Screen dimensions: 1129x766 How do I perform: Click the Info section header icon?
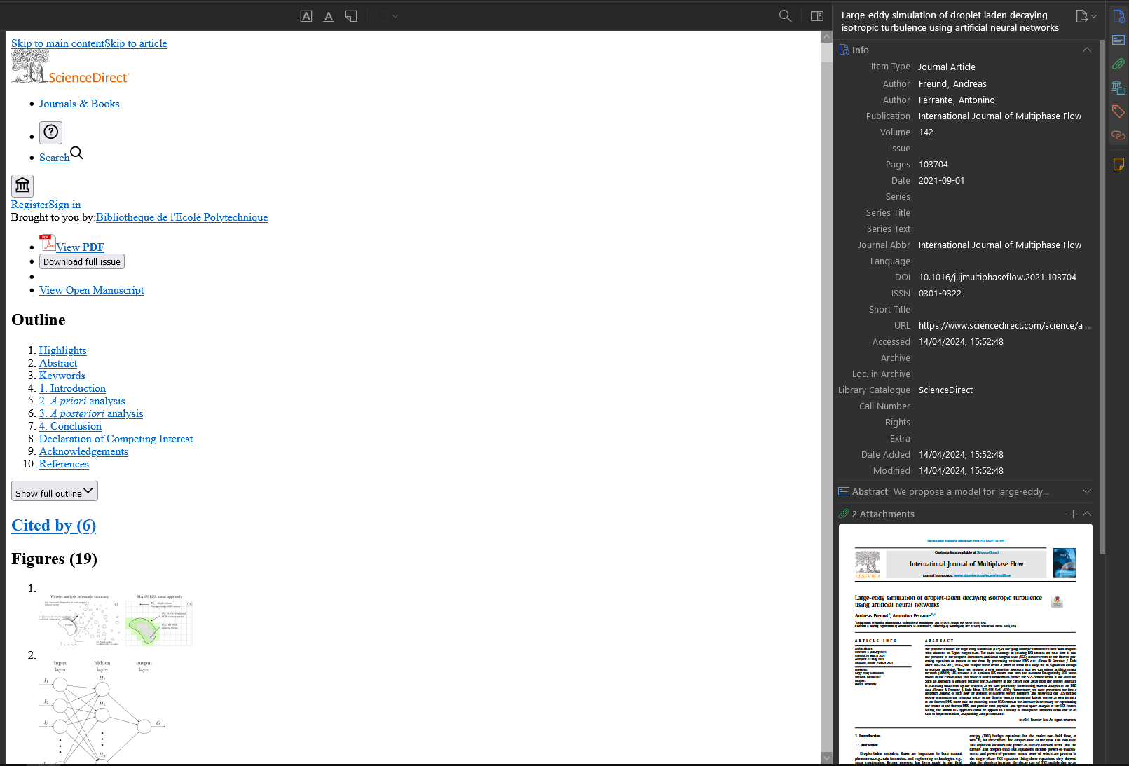point(844,50)
